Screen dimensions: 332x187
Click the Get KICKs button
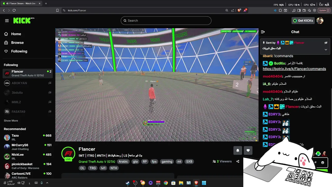(303, 21)
